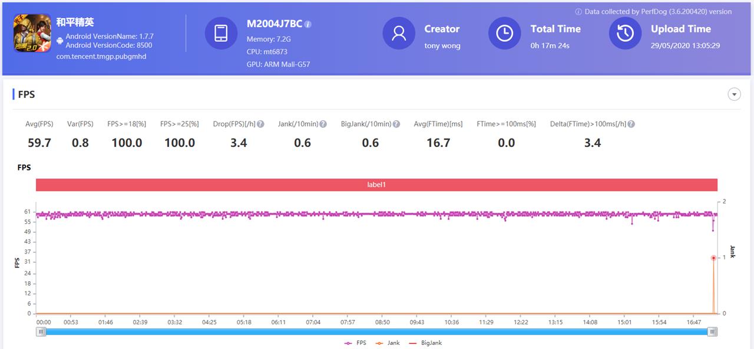Toggle the BigJank legend series

tap(425, 343)
